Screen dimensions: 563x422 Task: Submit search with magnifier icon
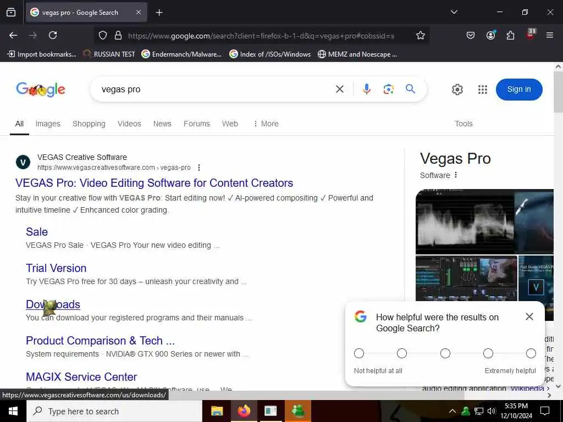tap(410, 89)
